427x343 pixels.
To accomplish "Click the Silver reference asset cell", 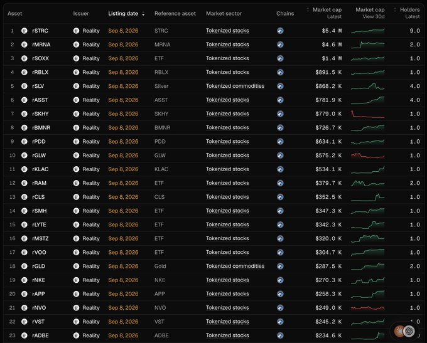I will tap(161, 87).
